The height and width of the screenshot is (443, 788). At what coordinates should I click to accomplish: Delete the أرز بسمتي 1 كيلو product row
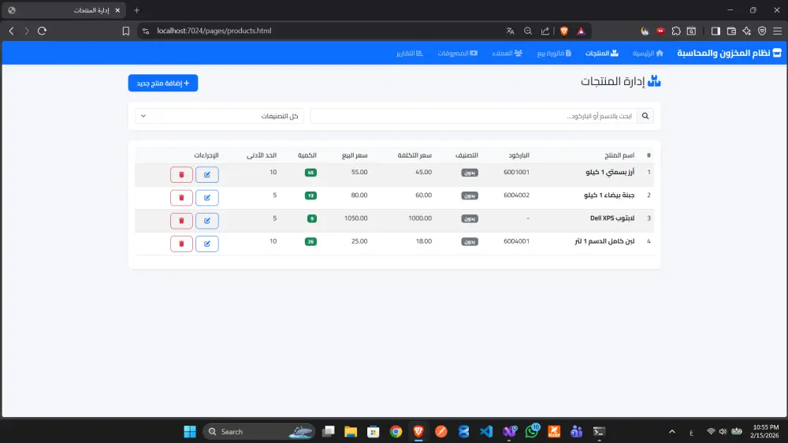[x=181, y=174]
